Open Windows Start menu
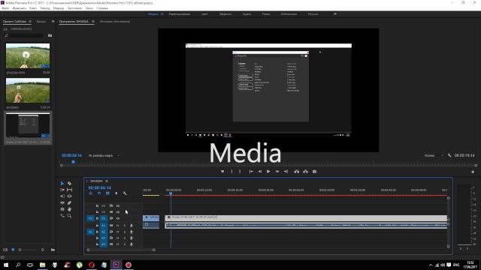Viewport: 481px width, 270px height. pos(6,265)
